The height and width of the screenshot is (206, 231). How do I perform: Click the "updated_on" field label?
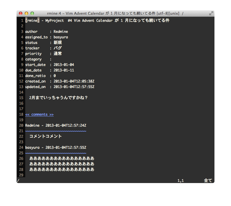click(x=35, y=87)
